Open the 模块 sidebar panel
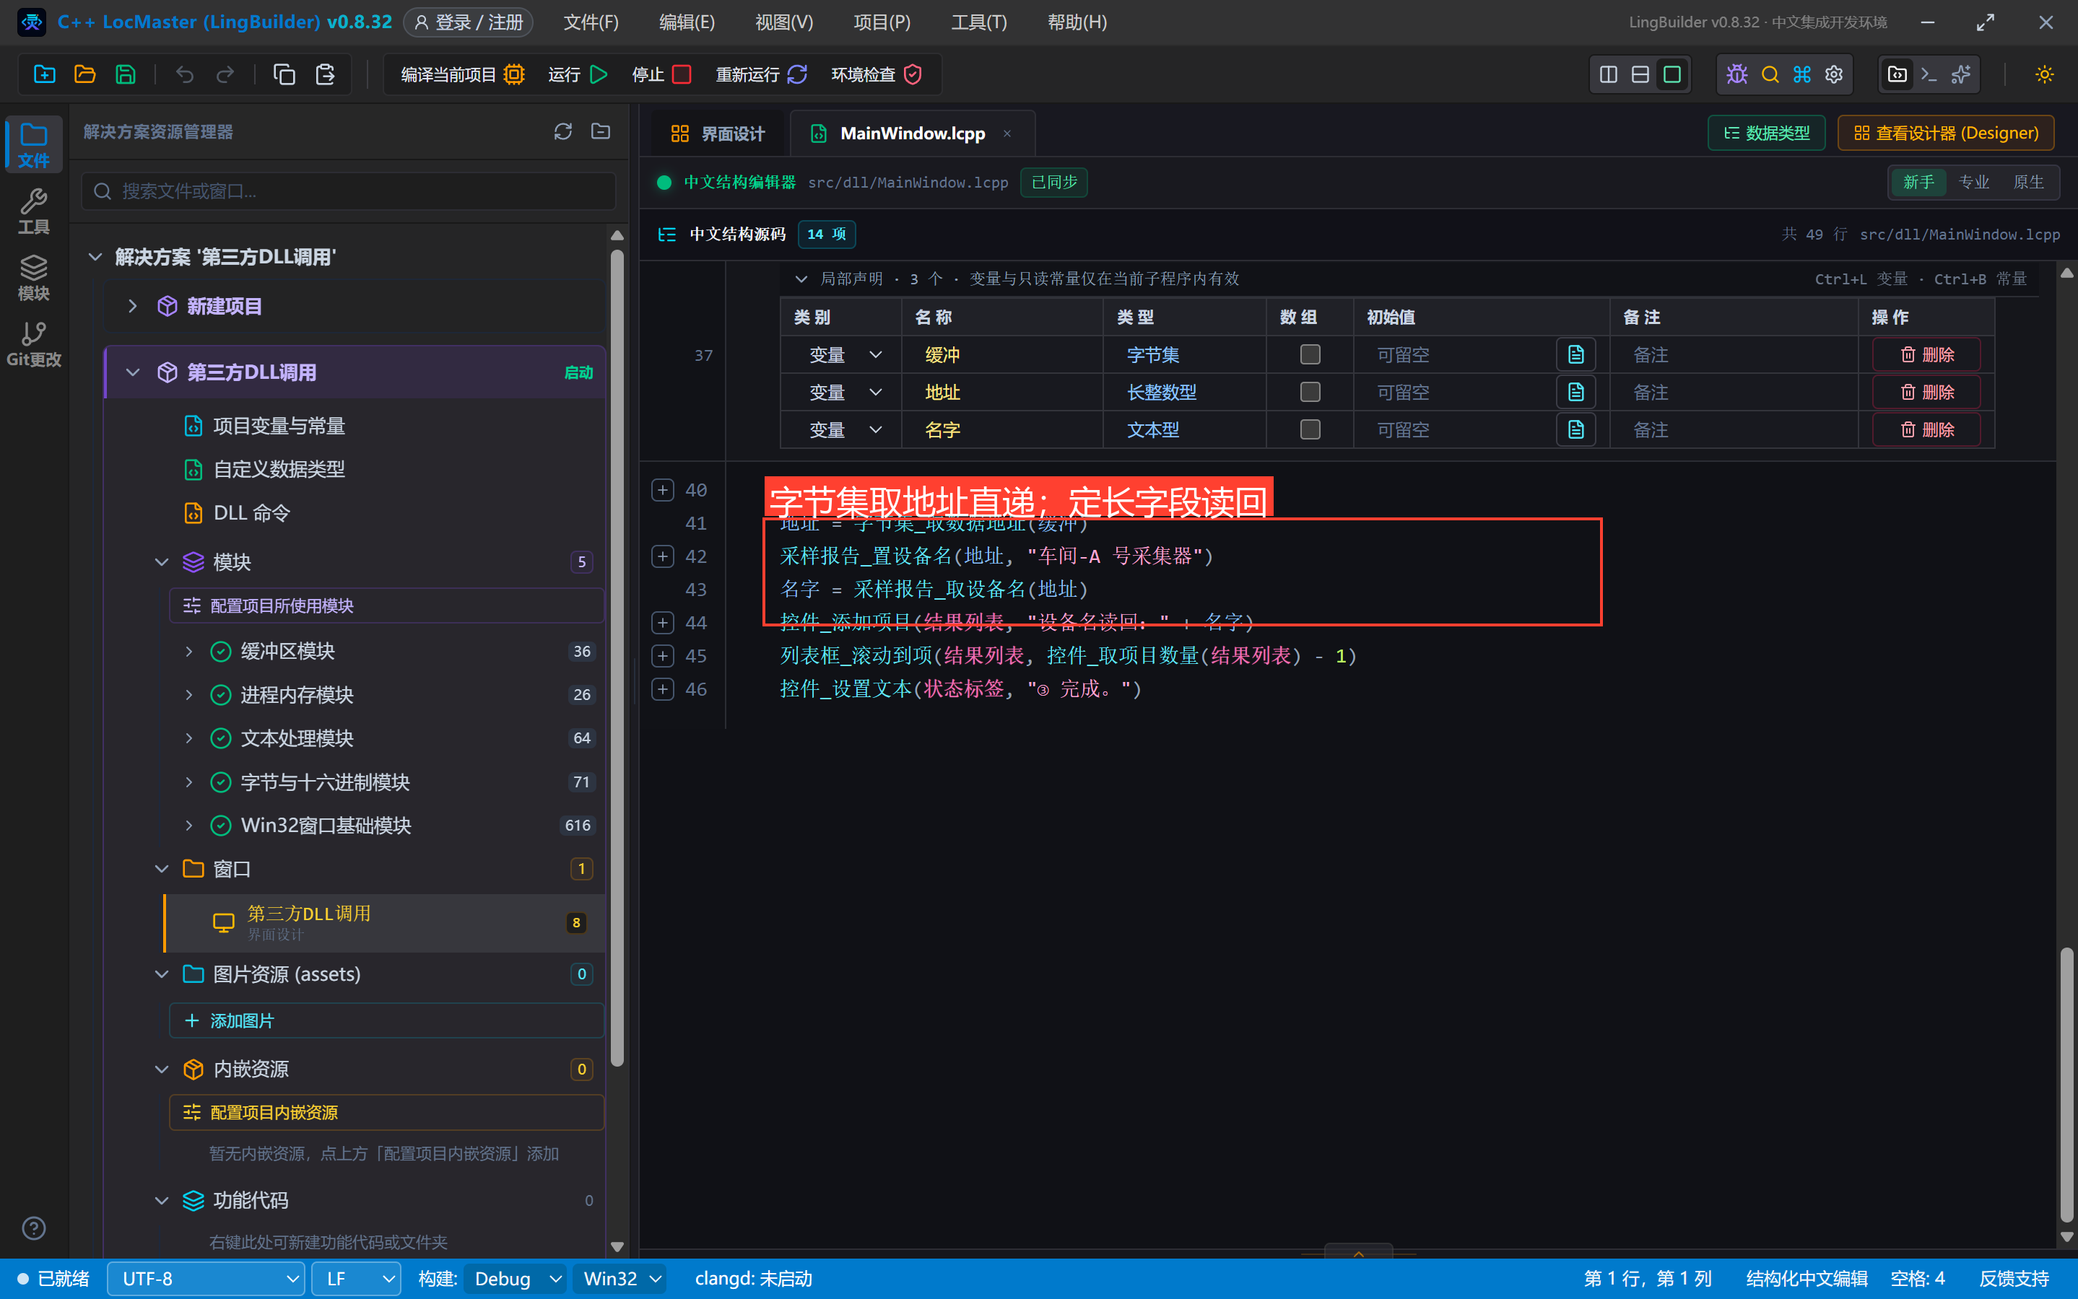The width and height of the screenshot is (2078, 1299). coord(33,278)
